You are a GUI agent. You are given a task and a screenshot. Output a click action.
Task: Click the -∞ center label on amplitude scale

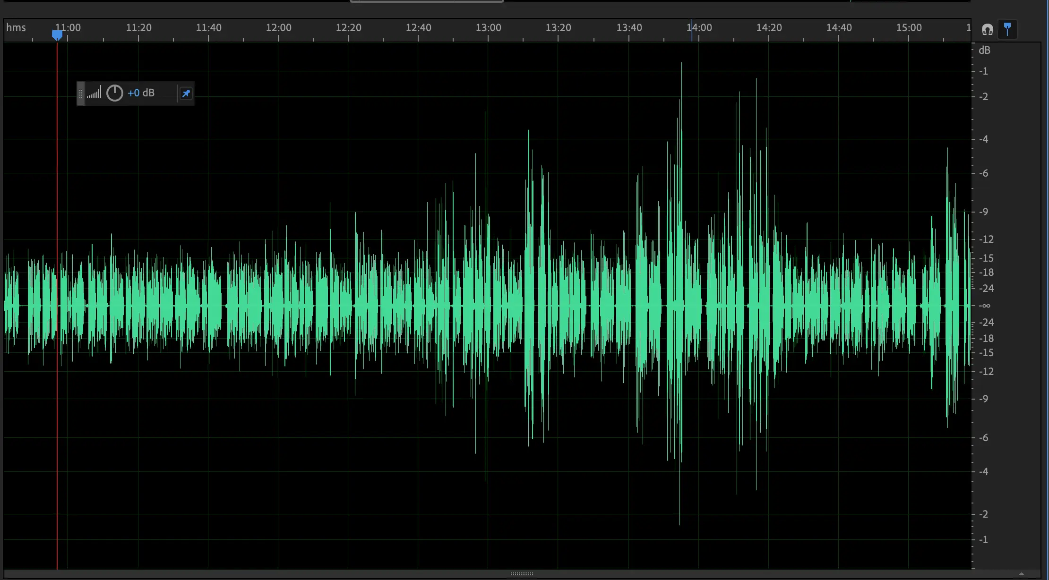coord(984,306)
